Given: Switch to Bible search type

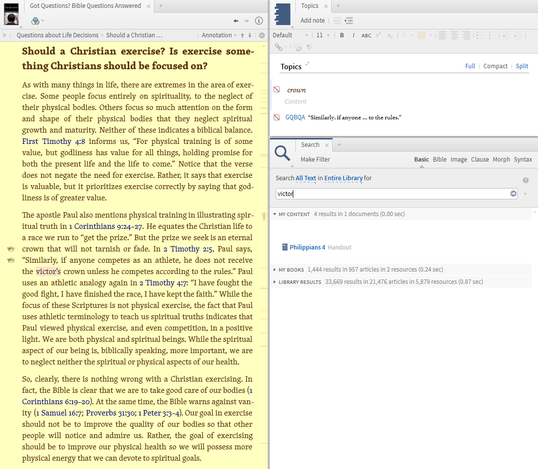Looking at the screenshot, I should point(440,160).
